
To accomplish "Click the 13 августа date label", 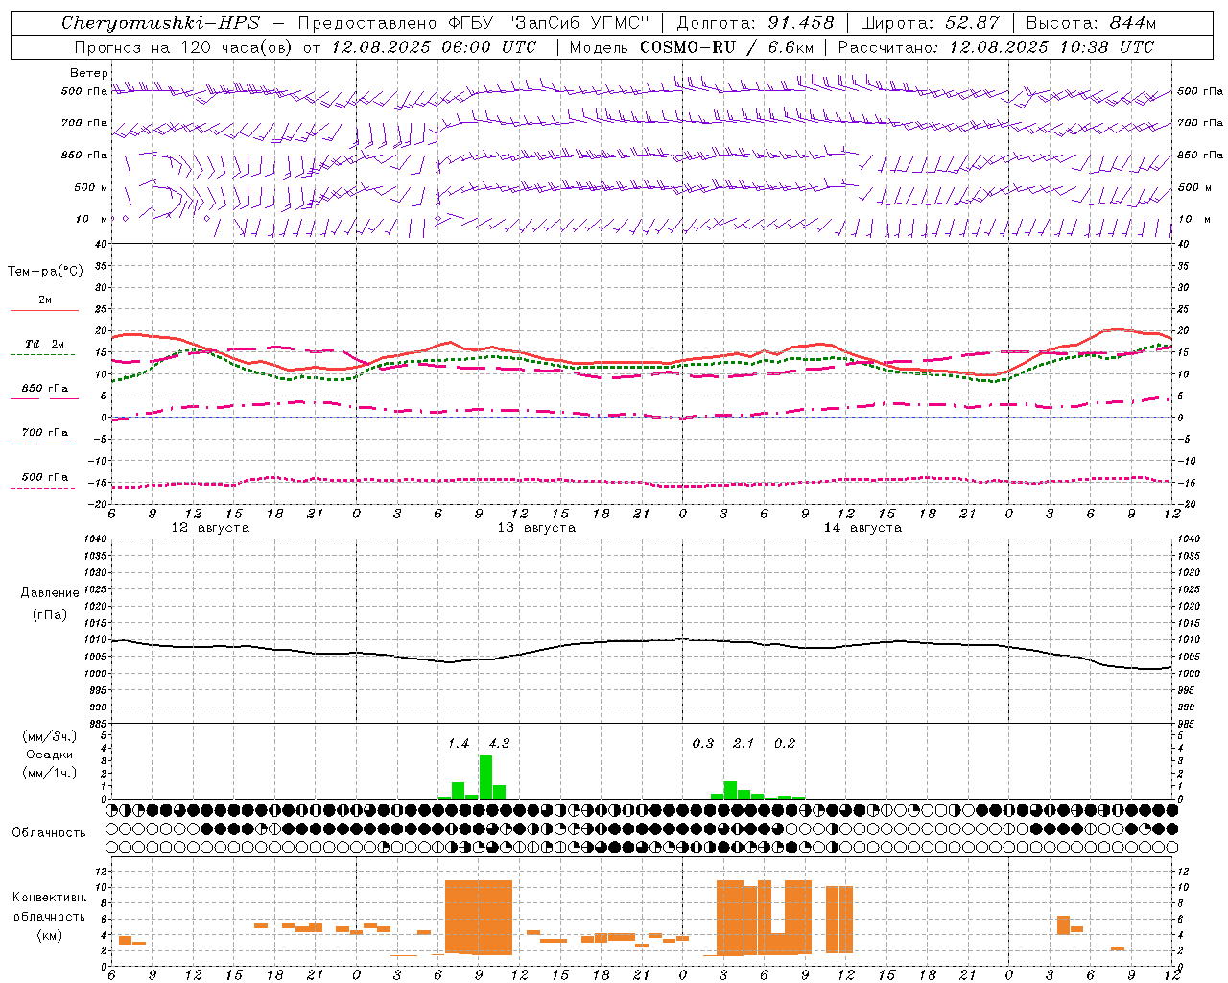I will 536,528.
